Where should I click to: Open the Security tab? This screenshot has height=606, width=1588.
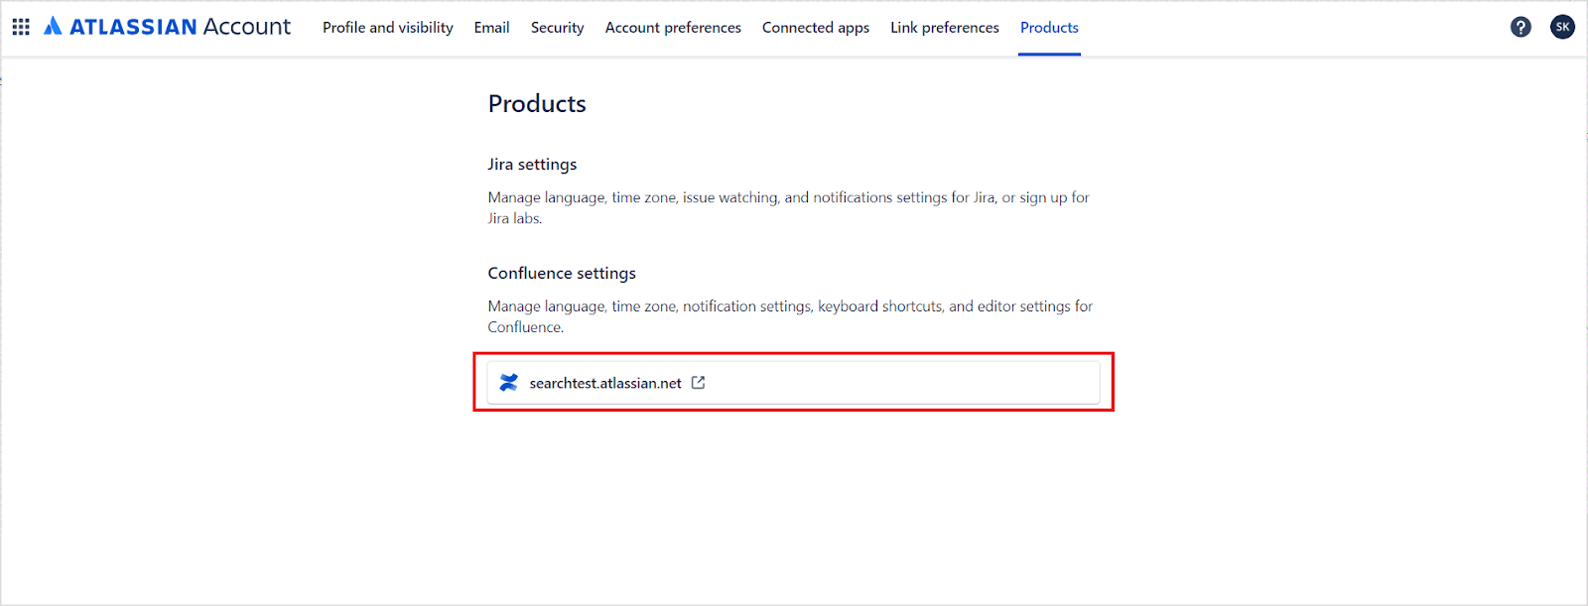[x=557, y=28]
